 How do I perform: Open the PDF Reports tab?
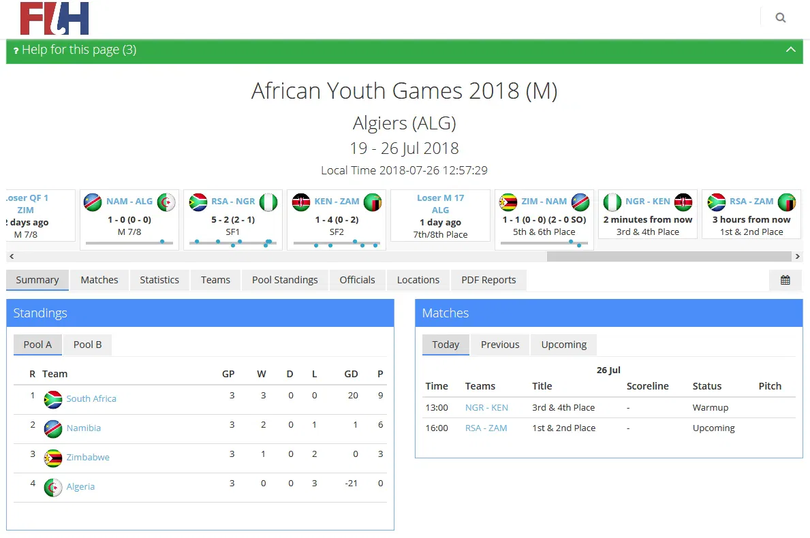pyautogui.click(x=488, y=280)
